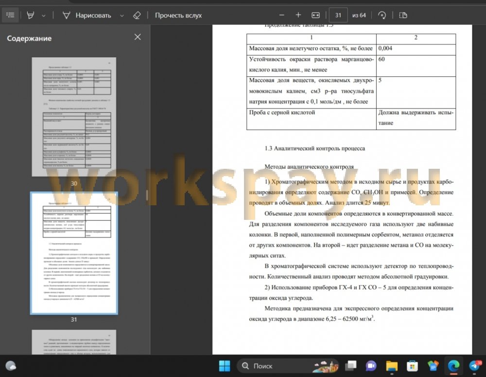The width and height of the screenshot is (486, 377).
Task: Open Telegram from the taskbar
Action: click(474, 366)
